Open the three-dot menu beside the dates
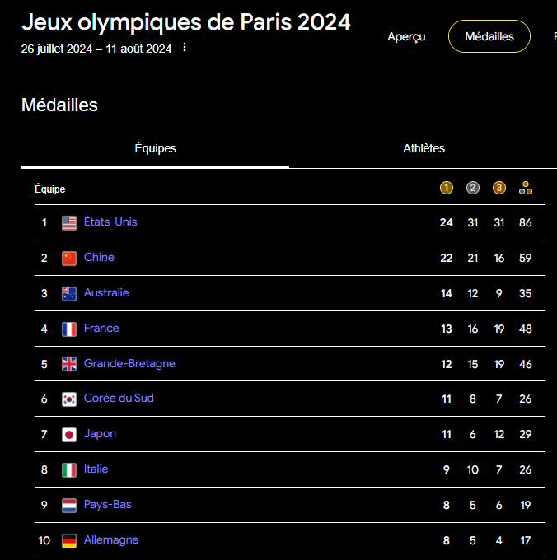This screenshot has height=560, width=557. (x=184, y=48)
